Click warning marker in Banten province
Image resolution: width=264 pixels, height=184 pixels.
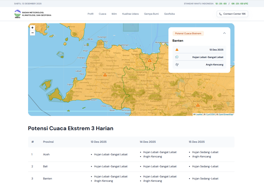105,75
